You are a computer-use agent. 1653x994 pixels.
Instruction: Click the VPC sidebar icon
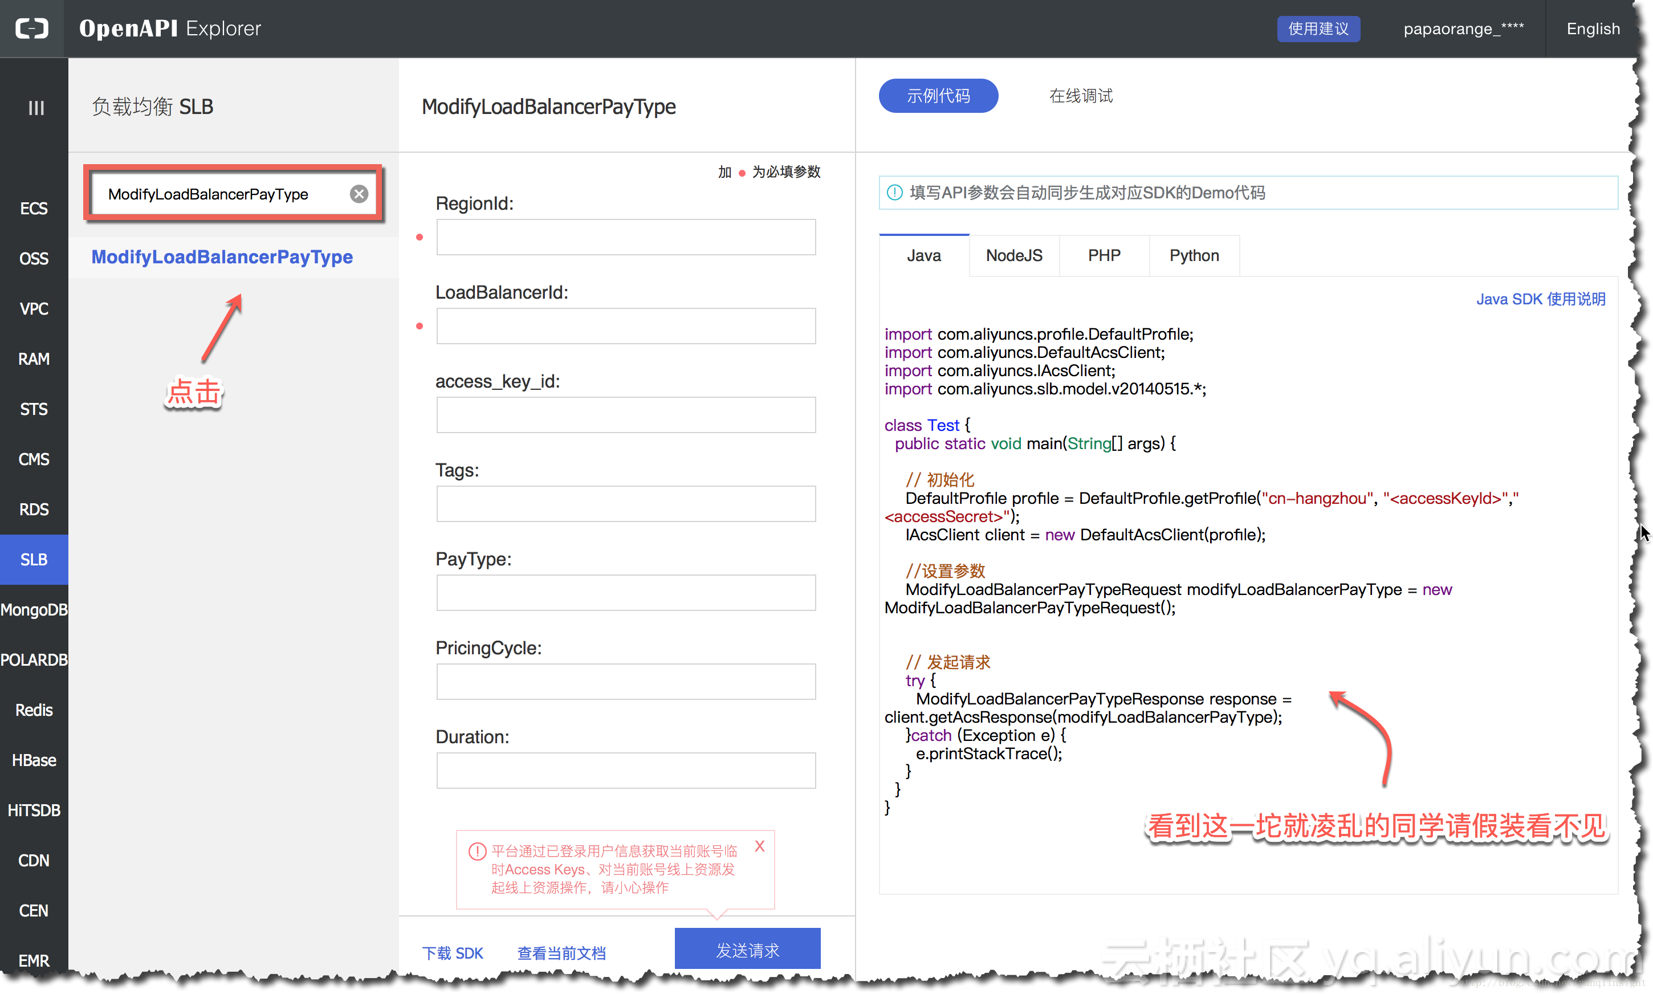pyautogui.click(x=34, y=309)
